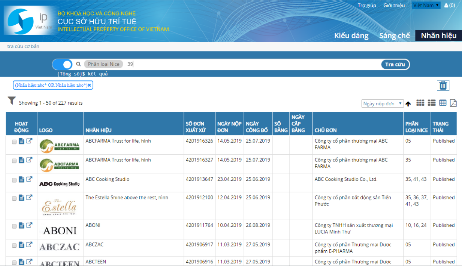This screenshot has height=266, width=462.
Task: Open the Việt Nam language dropdown
Action: 426,5
